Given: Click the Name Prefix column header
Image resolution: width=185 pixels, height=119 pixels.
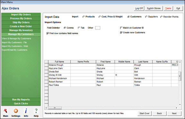Looking at the screenshot, I should (83, 62).
